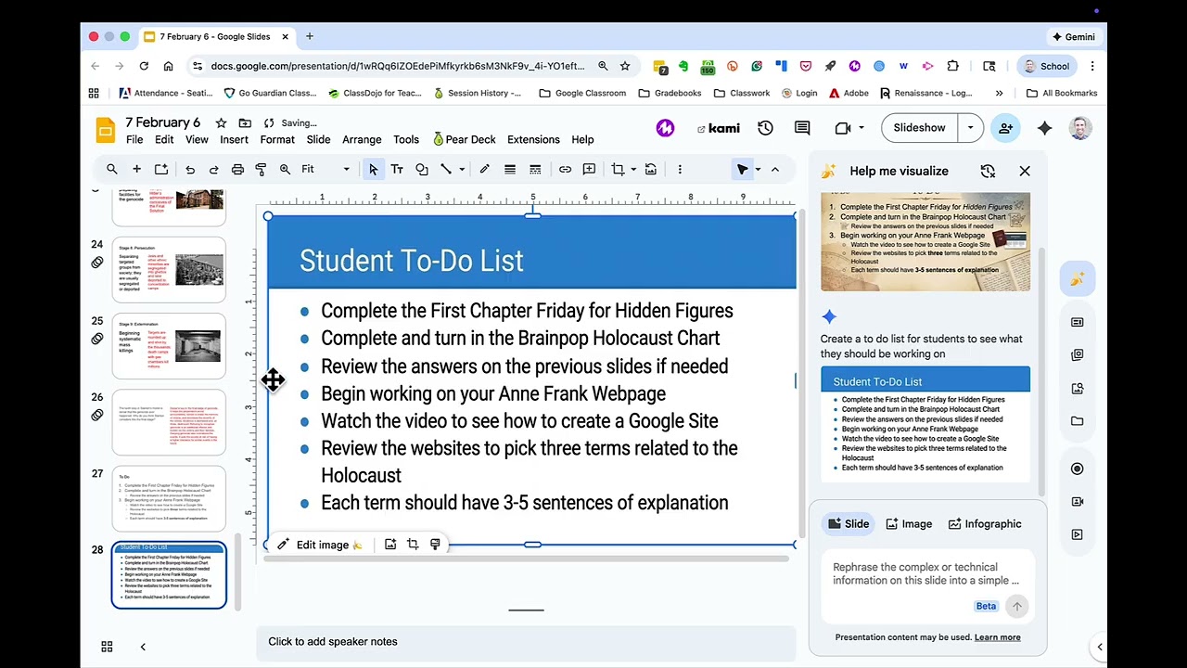Image resolution: width=1187 pixels, height=668 pixels.
Task: Select the Text box tool
Action: click(x=397, y=169)
